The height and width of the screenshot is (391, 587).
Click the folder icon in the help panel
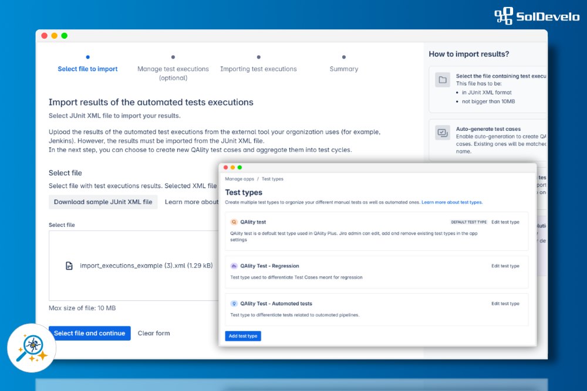443,80
